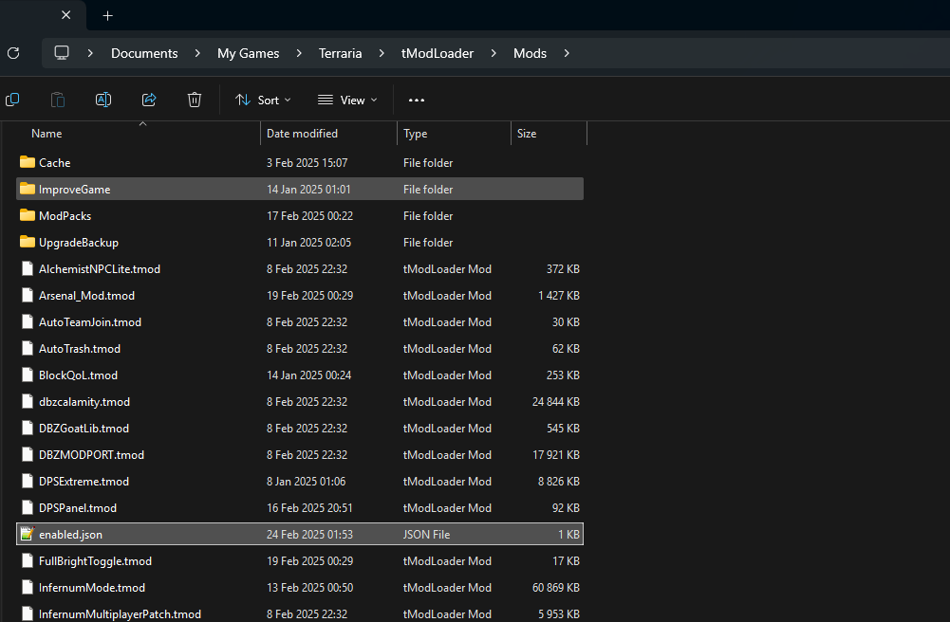The width and height of the screenshot is (950, 622).
Task: Expand chevron after My Games in breadcrumb
Action: click(x=299, y=53)
